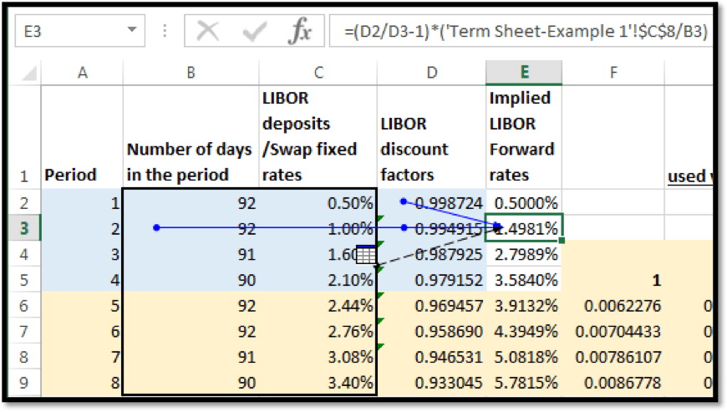This screenshot has width=727, height=412.
Task: Click the fill handle of cell E3
Action: pyautogui.click(x=562, y=241)
